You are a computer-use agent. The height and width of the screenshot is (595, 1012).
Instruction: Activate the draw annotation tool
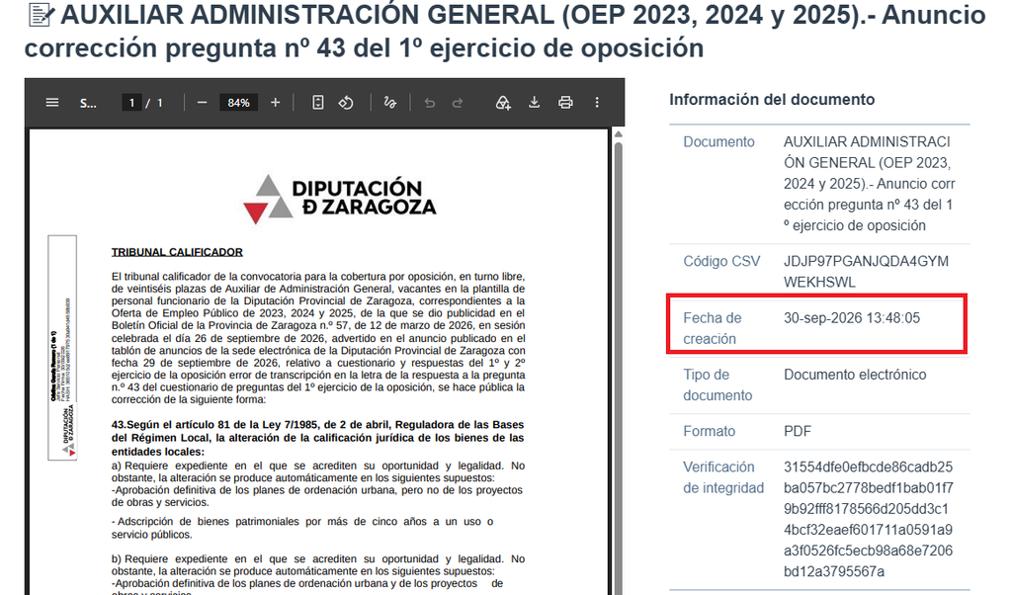coord(389,103)
